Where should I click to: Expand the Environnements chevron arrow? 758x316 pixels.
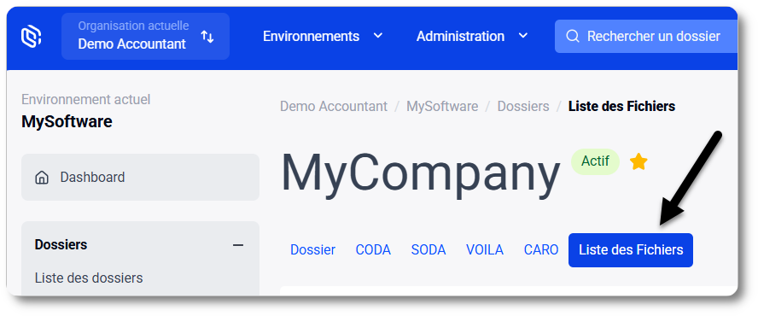pos(378,36)
